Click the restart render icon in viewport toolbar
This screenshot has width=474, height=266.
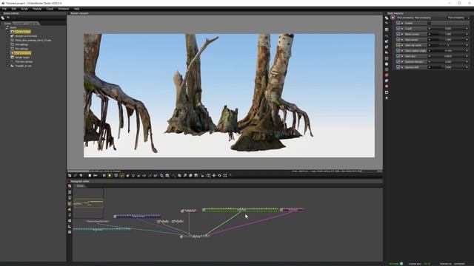(96, 176)
